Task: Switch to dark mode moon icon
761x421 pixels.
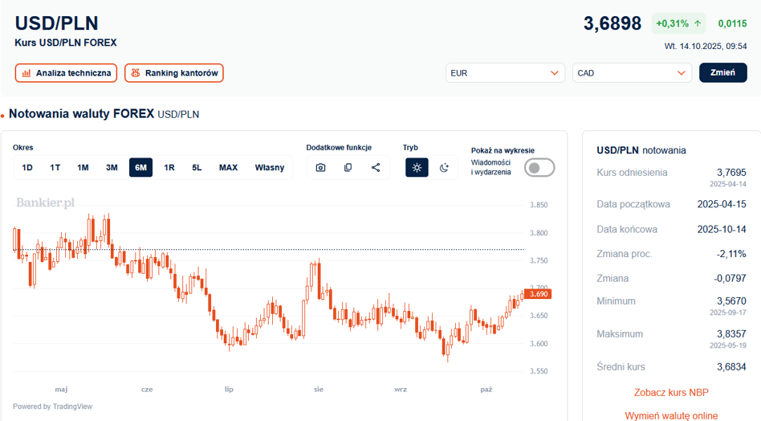Action: tap(444, 168)
